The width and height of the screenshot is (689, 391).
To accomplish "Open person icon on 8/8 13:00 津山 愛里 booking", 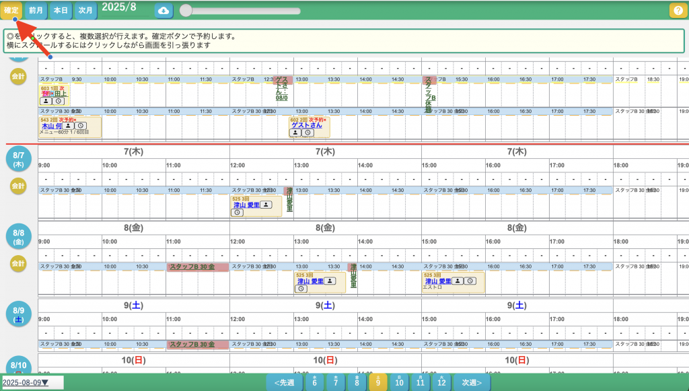I will coord(330,281).
